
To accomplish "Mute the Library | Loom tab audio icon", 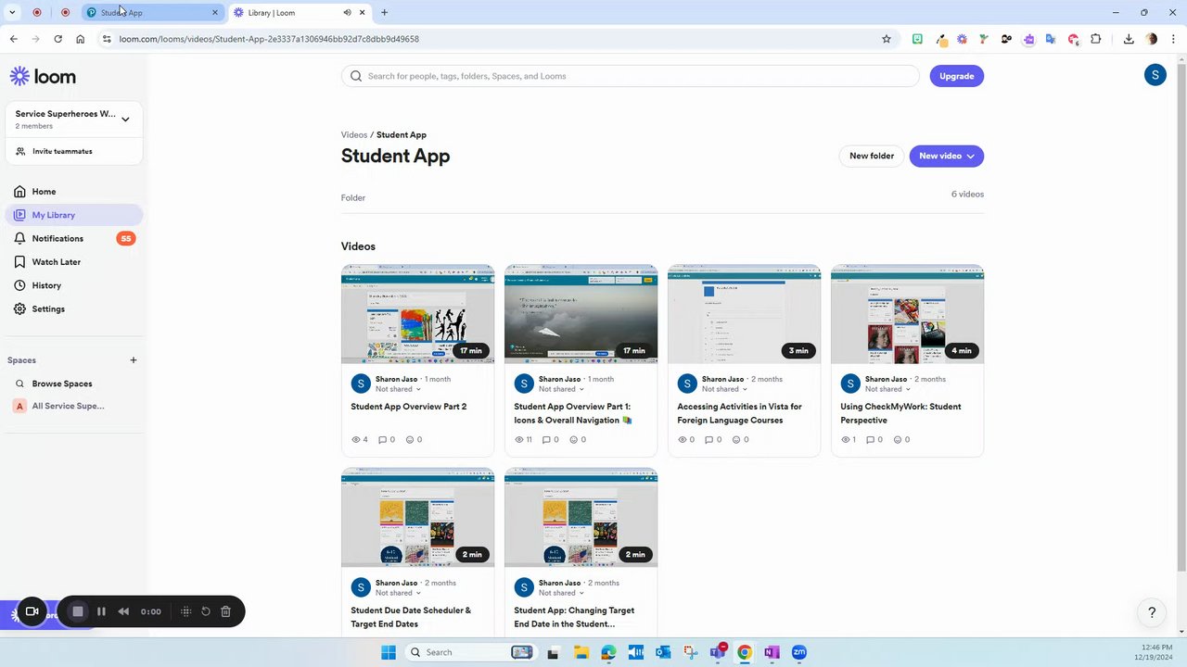I will click(347, 12).
